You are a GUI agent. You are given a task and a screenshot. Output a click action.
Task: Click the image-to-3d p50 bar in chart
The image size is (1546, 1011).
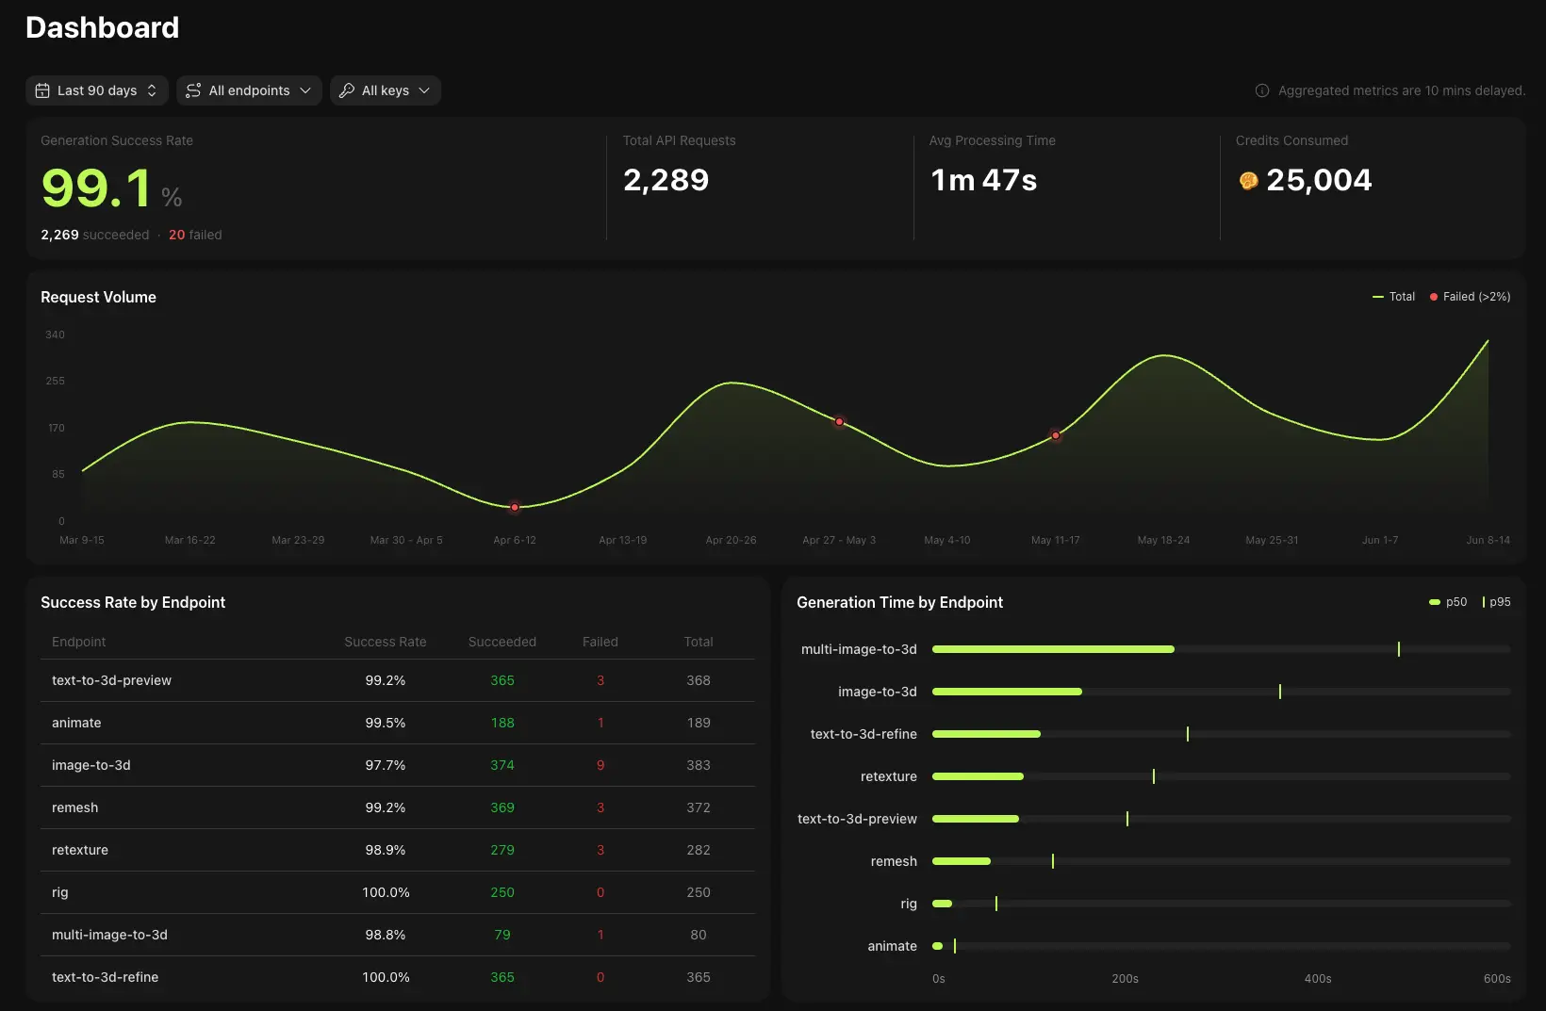coord(1007,692)
